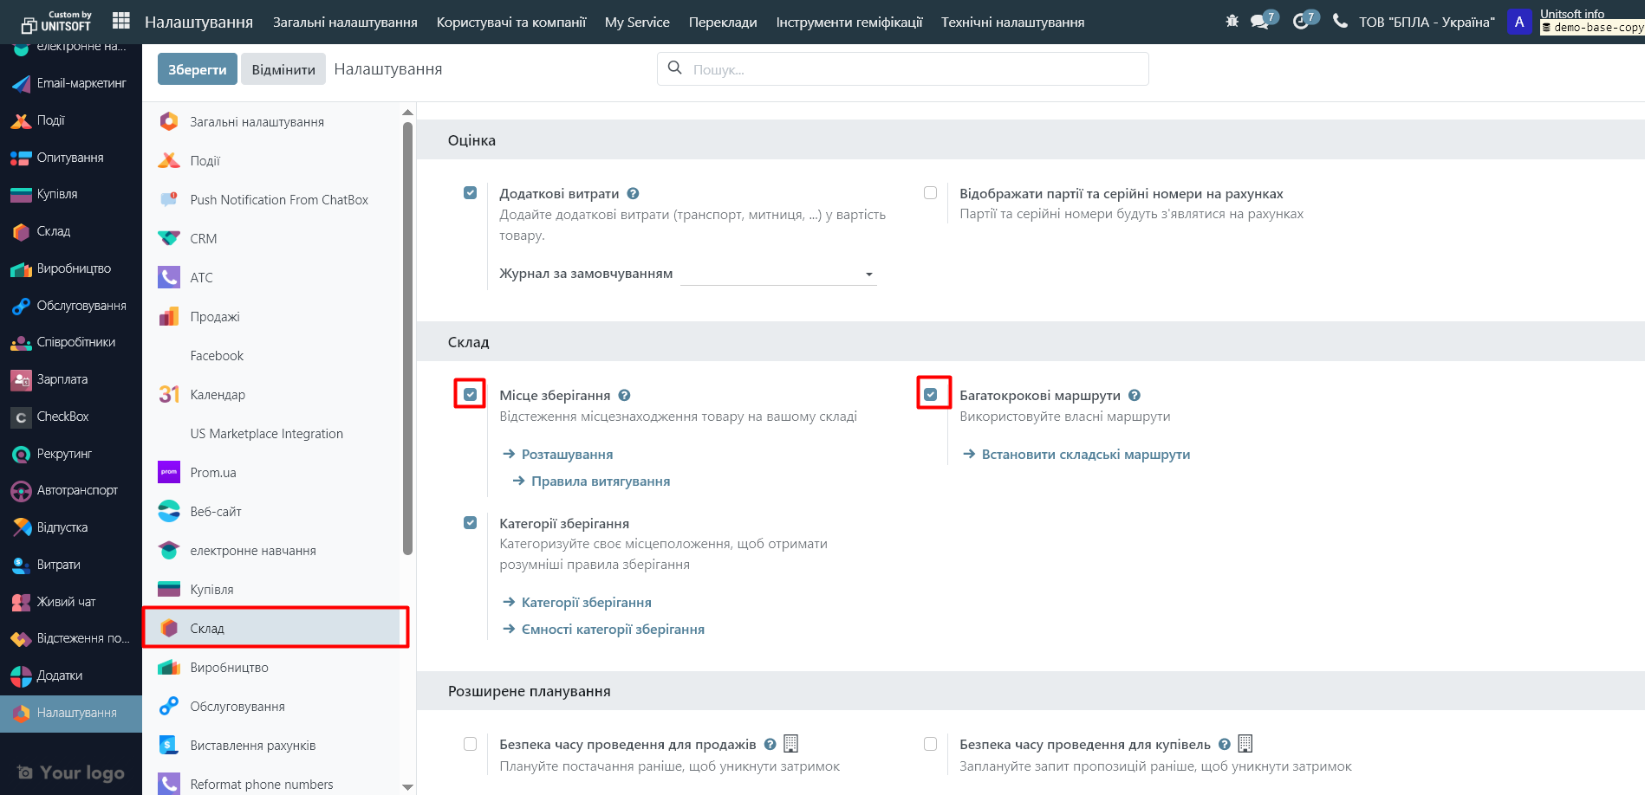Click help icon beside Багатокрокові маршрути
This screenshot has height=795, width=1645.
pos(1135,396)
